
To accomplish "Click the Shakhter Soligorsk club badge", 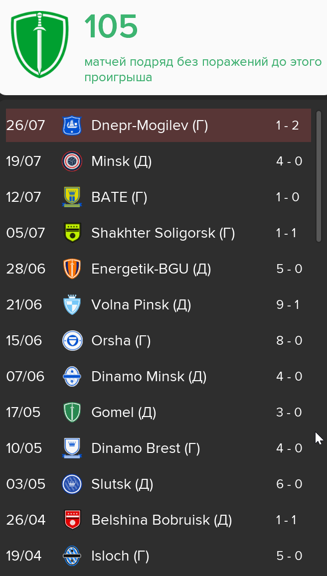I will [x=72, y=233].
